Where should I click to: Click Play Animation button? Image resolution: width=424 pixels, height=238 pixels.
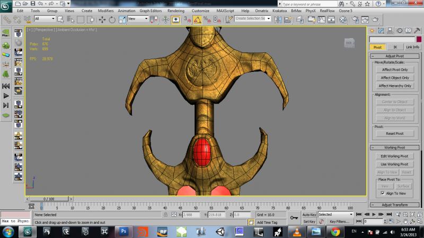click(374, 214)
